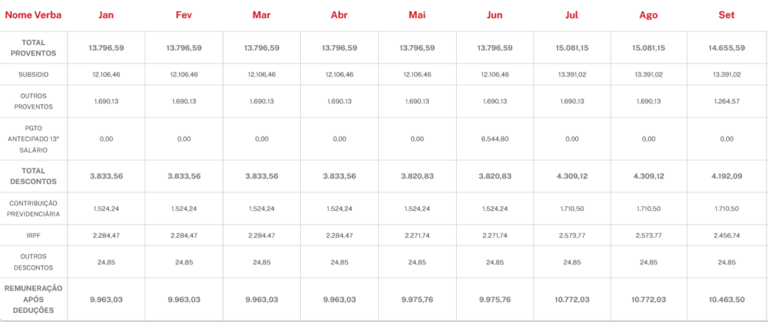Click the 4.192,09 total descontos cell
Screen dimensions: 768x322
tap(727, 176)
